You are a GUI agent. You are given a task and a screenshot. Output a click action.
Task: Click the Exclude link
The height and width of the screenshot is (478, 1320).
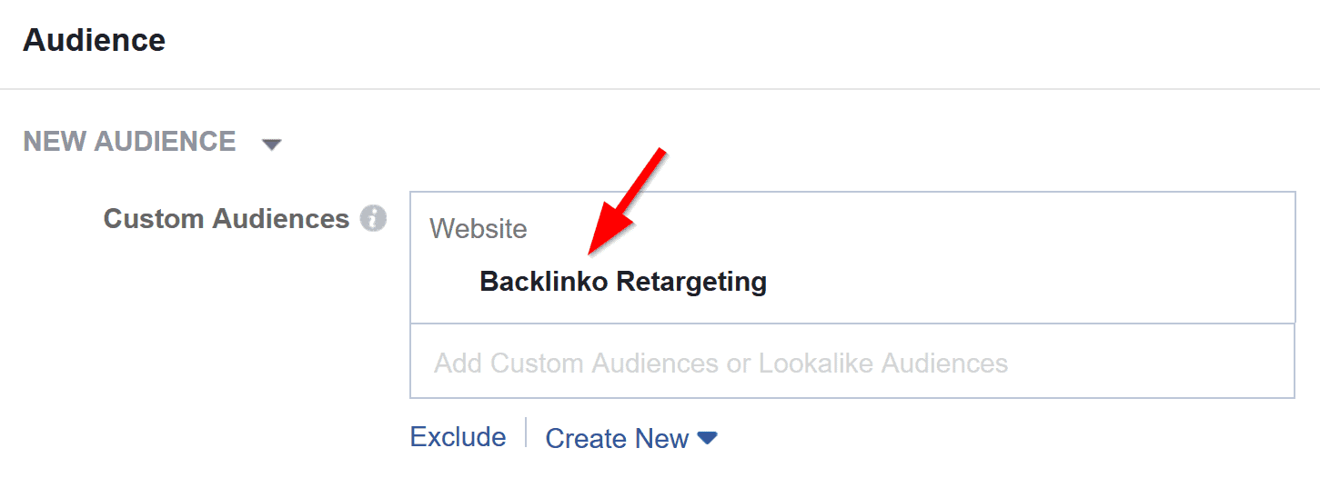click(458, 437)
